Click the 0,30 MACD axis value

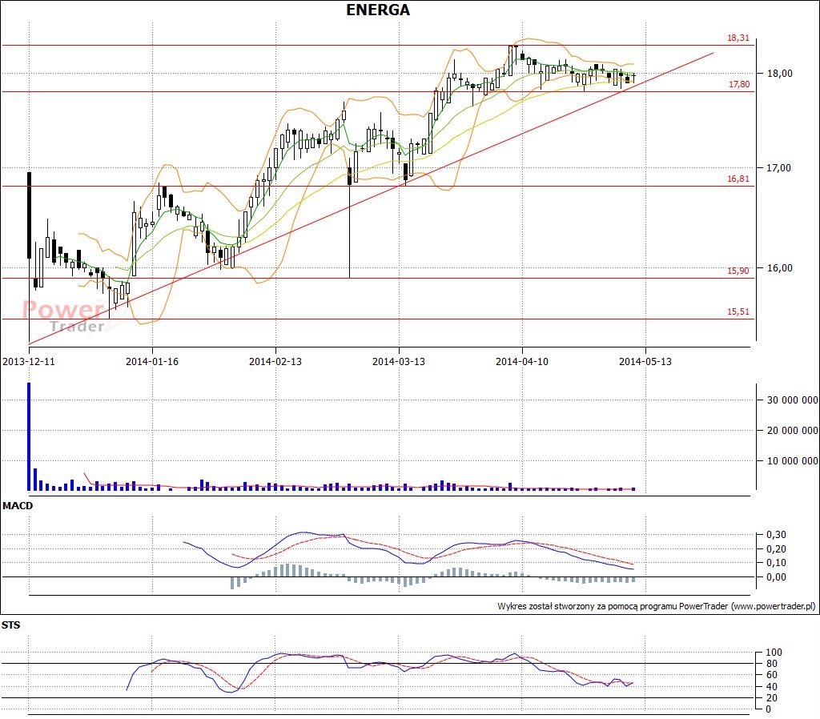(x=776, y=534)
